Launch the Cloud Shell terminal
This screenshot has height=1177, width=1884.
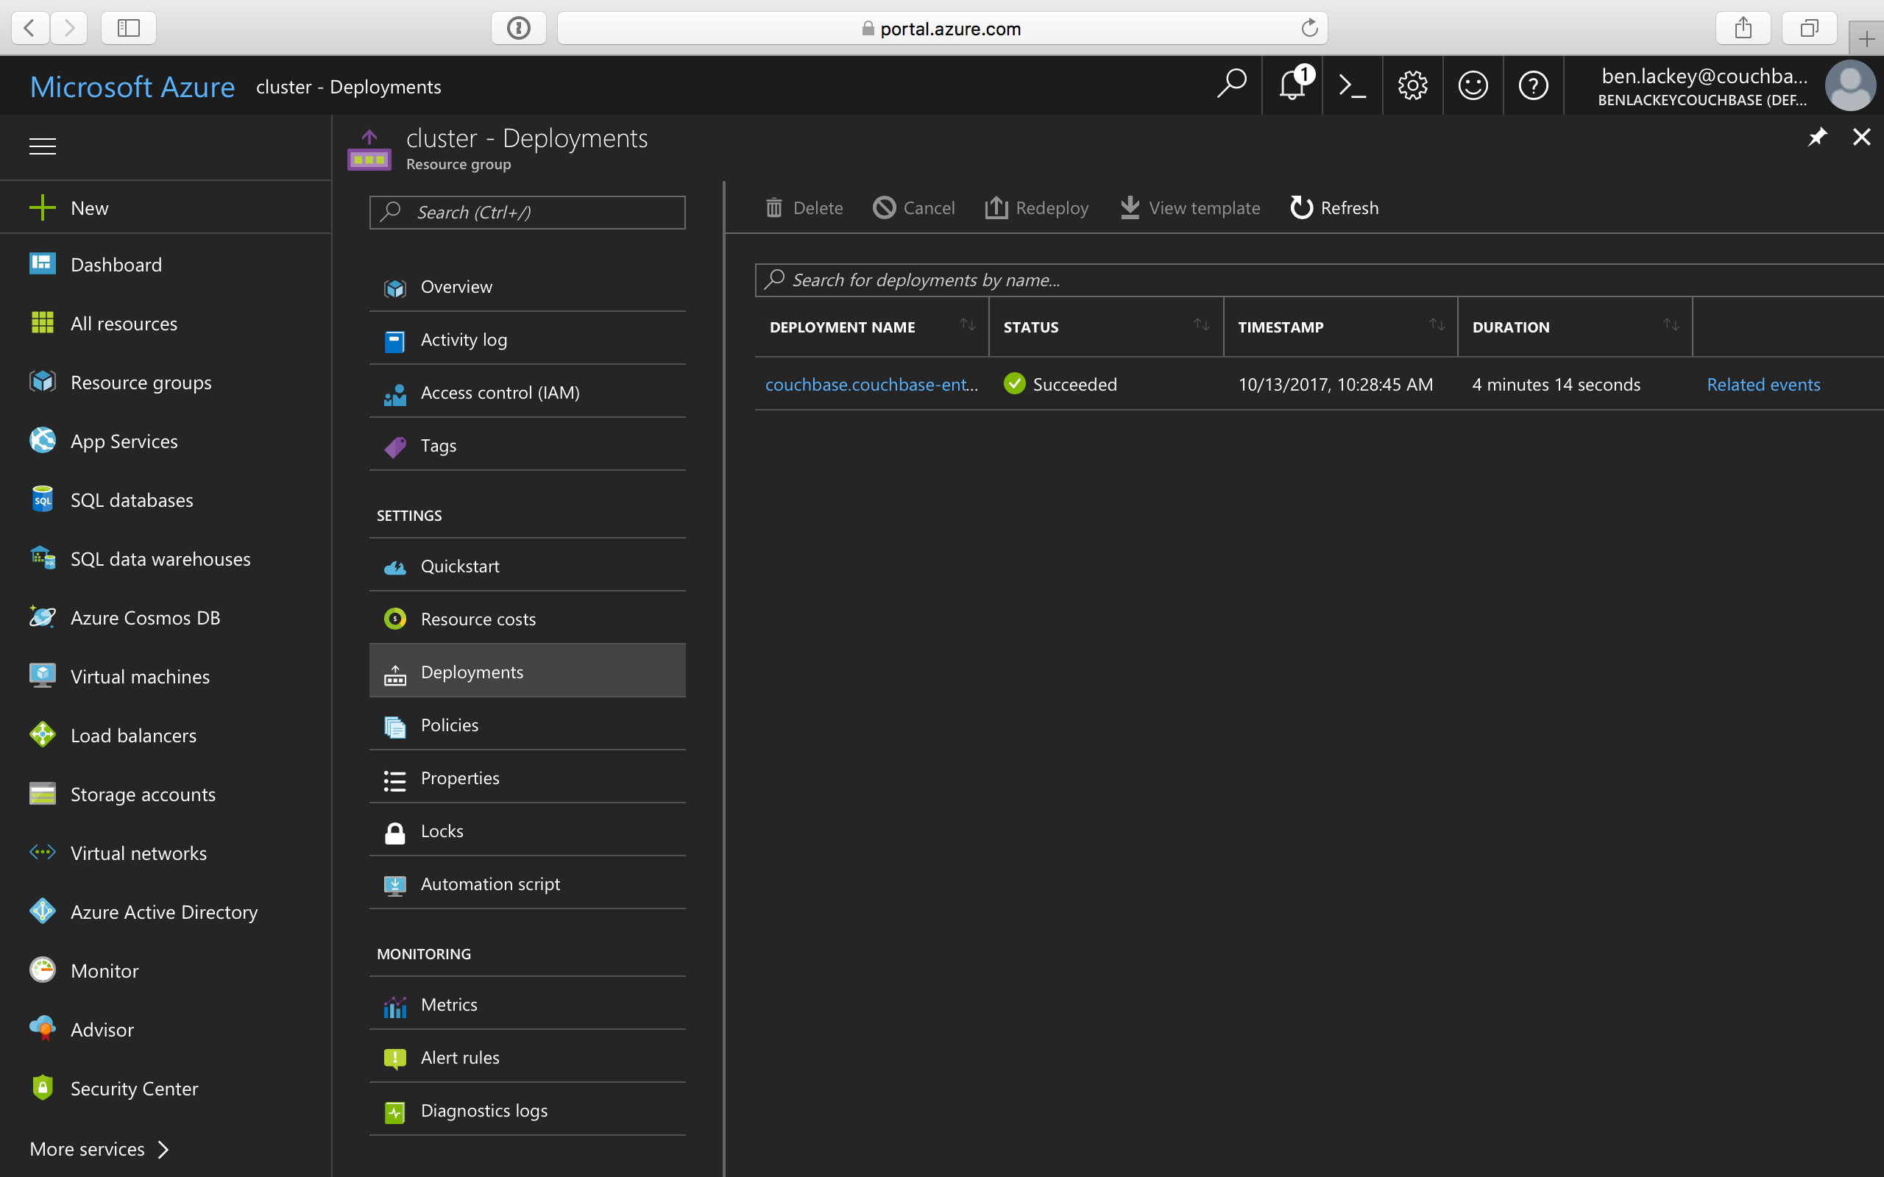[1352, 85]
